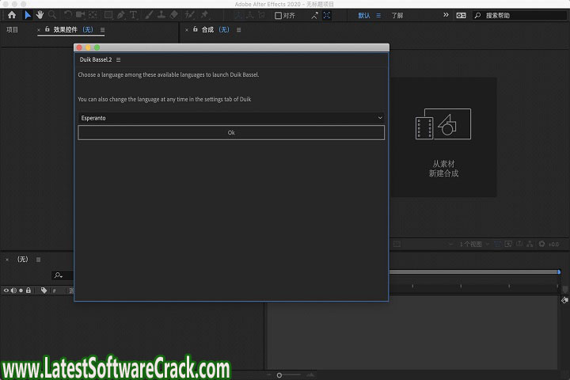Select the Rotation tool
This screenshot has height=380, width=570.
(x=67, y=15)
